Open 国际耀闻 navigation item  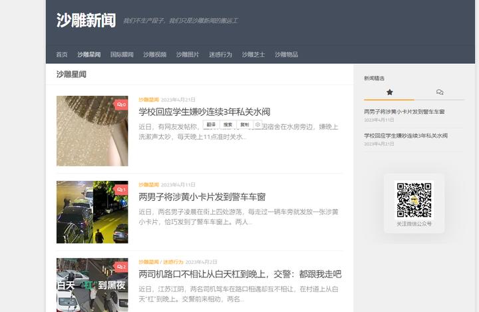(x=122, y=55)
